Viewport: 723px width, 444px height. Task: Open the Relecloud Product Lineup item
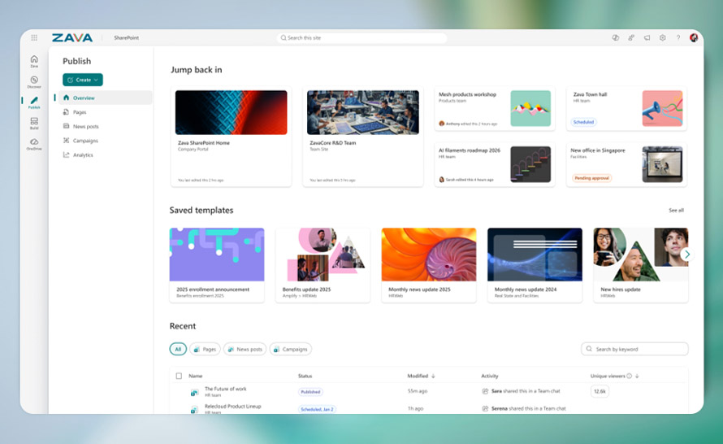tap(233, 406)
